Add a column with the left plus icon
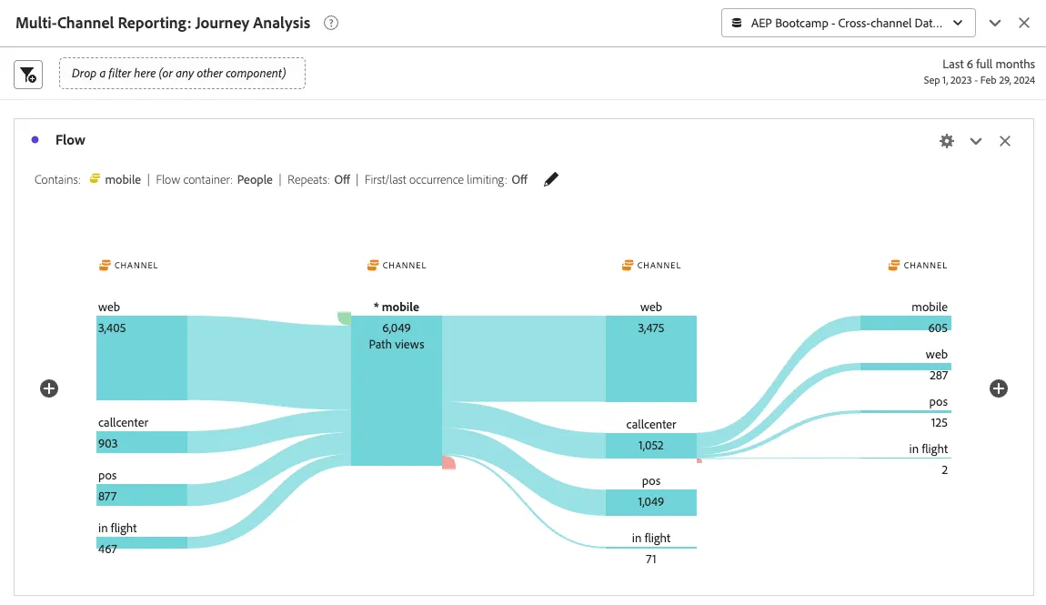This screenshot has width=1046, height=605. [49, 388]
